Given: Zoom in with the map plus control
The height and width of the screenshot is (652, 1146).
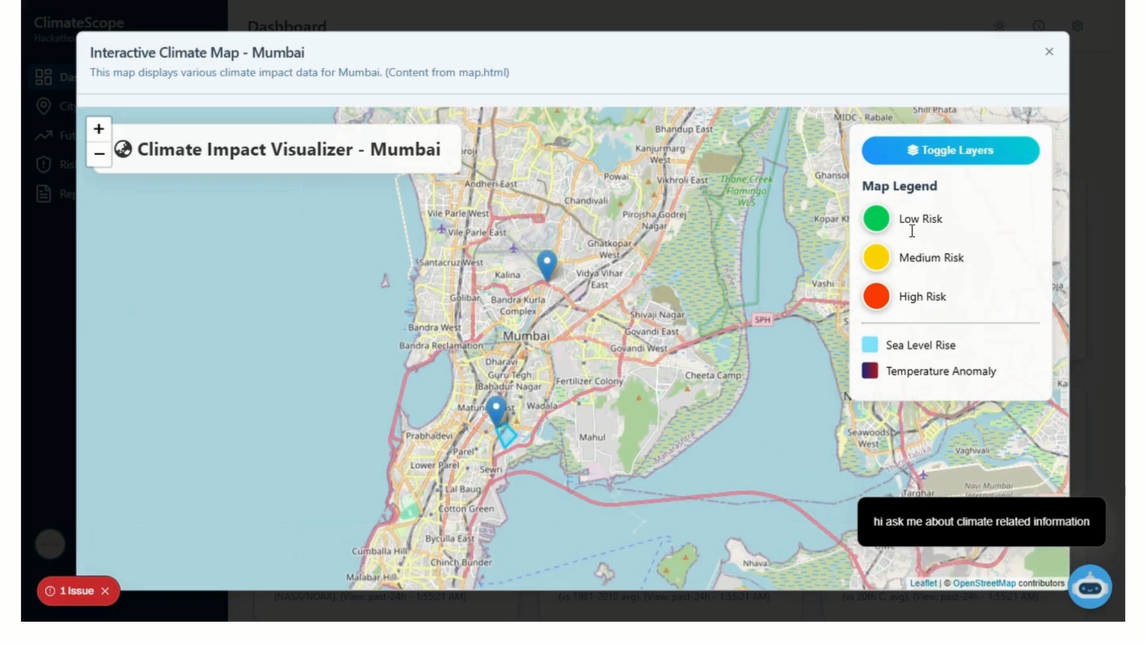Looking at the screenshot, I should point(99,128).
